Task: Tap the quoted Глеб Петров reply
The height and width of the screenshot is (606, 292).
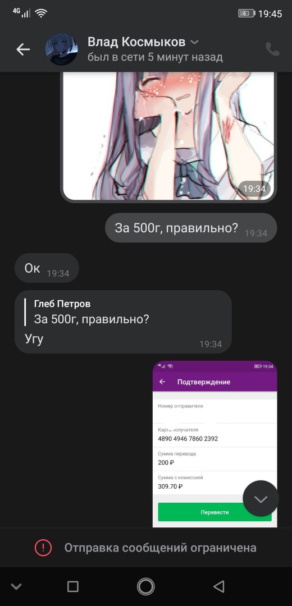Action: point(92,313)
